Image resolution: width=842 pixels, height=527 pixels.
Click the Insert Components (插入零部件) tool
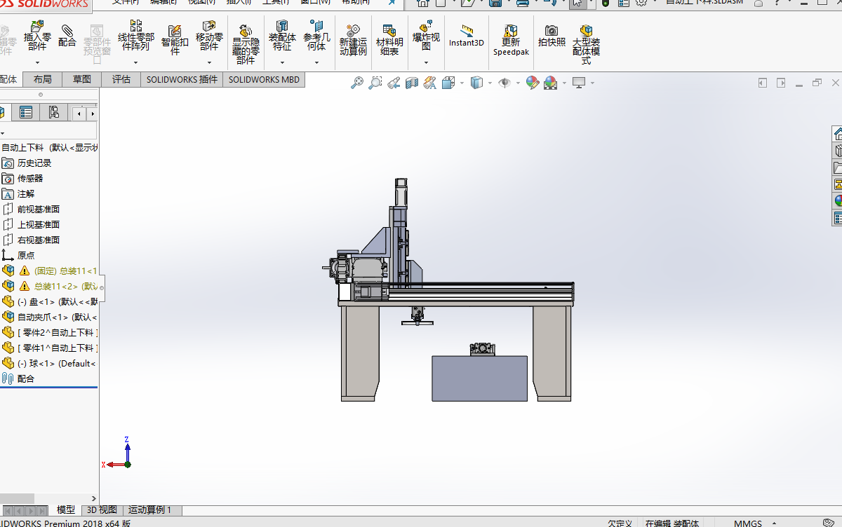[37, 35]
